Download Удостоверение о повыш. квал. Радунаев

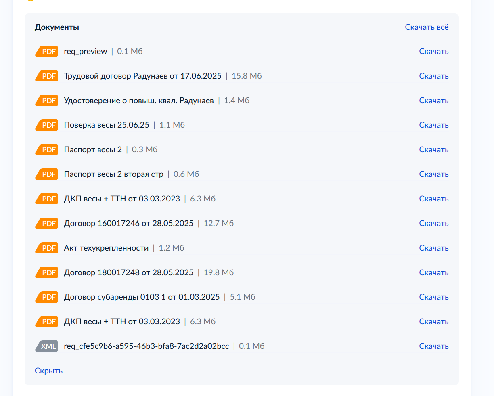[x=434, y=100]
